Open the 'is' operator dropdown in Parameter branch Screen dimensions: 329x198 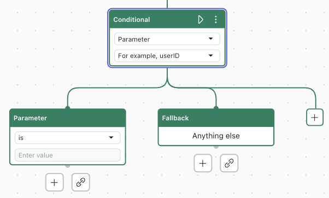pyautogui.click(x=68, y=137)
